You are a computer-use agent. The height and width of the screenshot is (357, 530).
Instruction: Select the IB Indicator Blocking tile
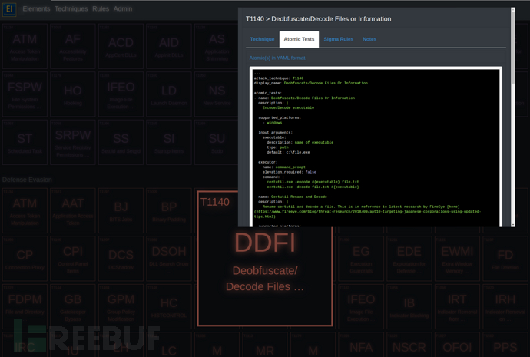pyautogui.click(x=409, y=306)
